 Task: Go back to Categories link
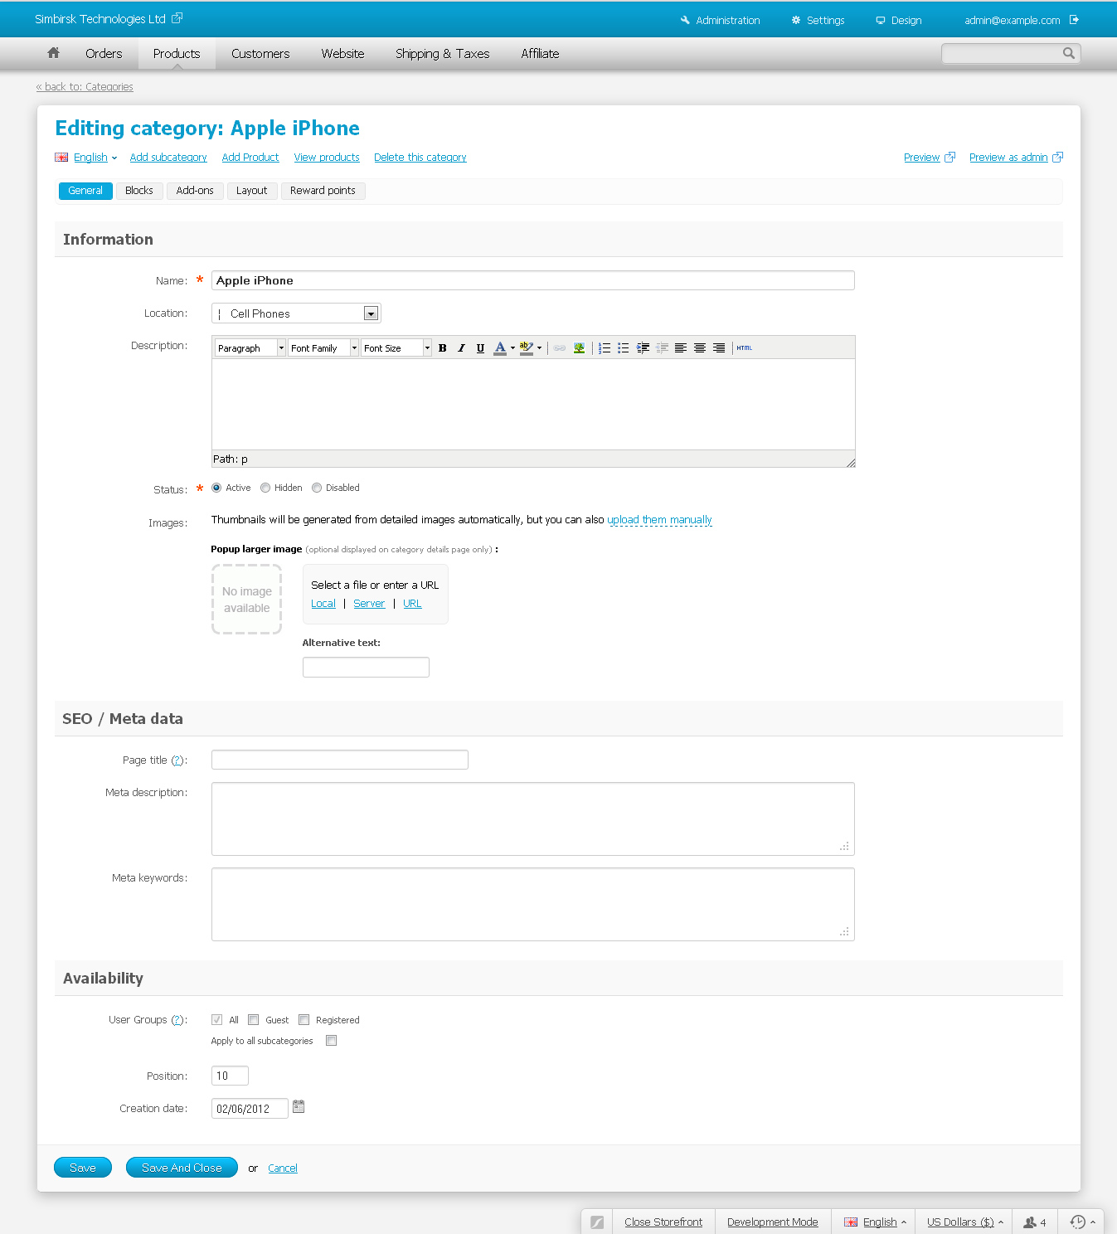point(85,87)
